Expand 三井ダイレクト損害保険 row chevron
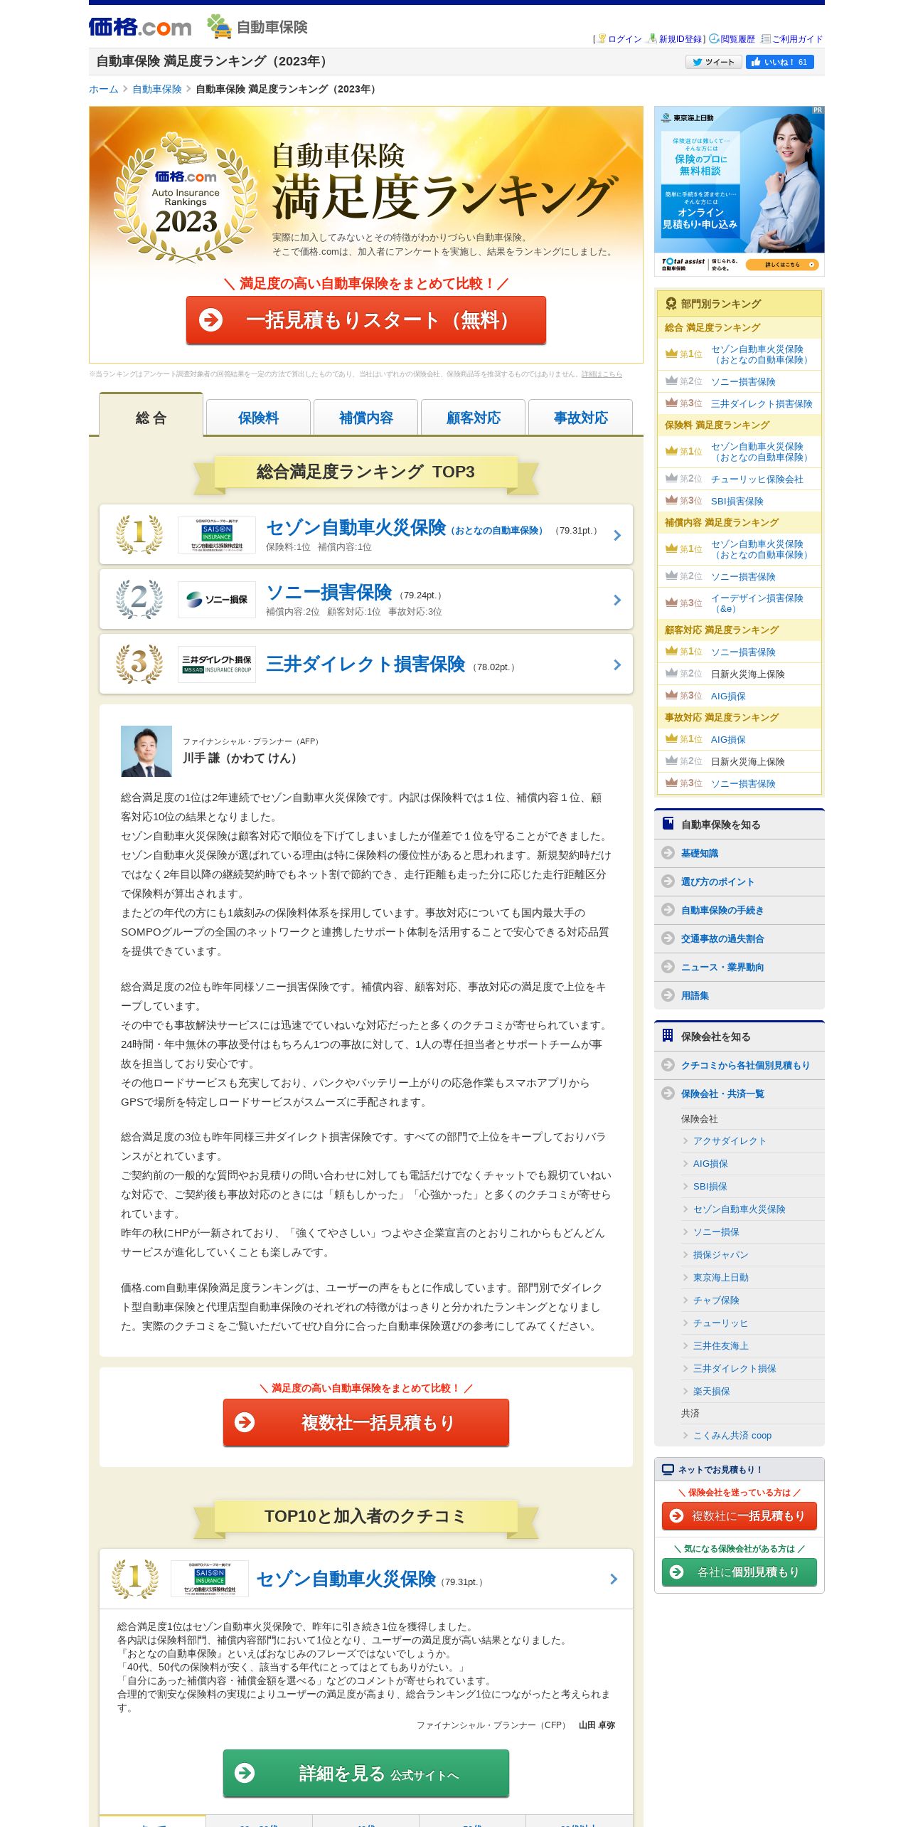913x1827 pixels. pyautogui.click(x=617, y=664)
